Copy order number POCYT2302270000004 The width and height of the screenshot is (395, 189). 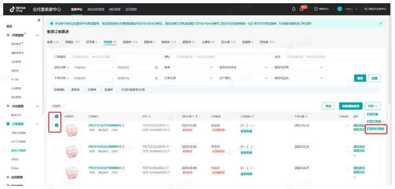pos(123,168)
